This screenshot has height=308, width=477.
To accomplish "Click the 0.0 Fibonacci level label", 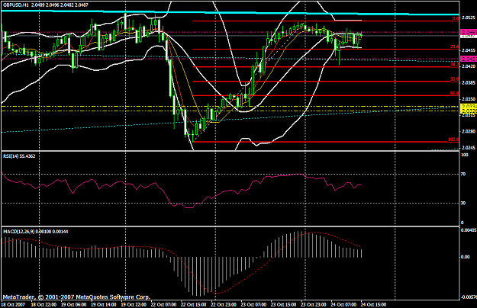I will (x=456, y=18).
